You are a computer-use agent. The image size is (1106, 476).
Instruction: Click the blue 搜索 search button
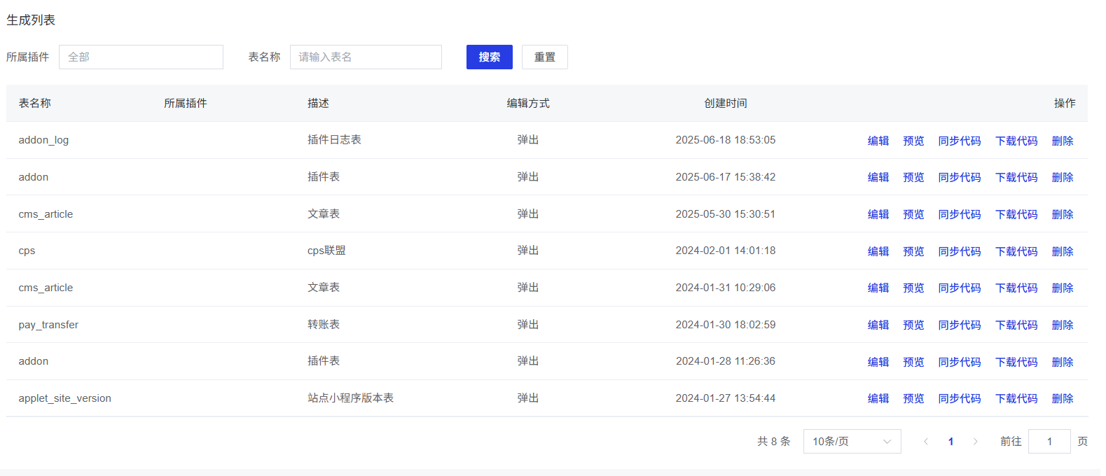(489, 57)
